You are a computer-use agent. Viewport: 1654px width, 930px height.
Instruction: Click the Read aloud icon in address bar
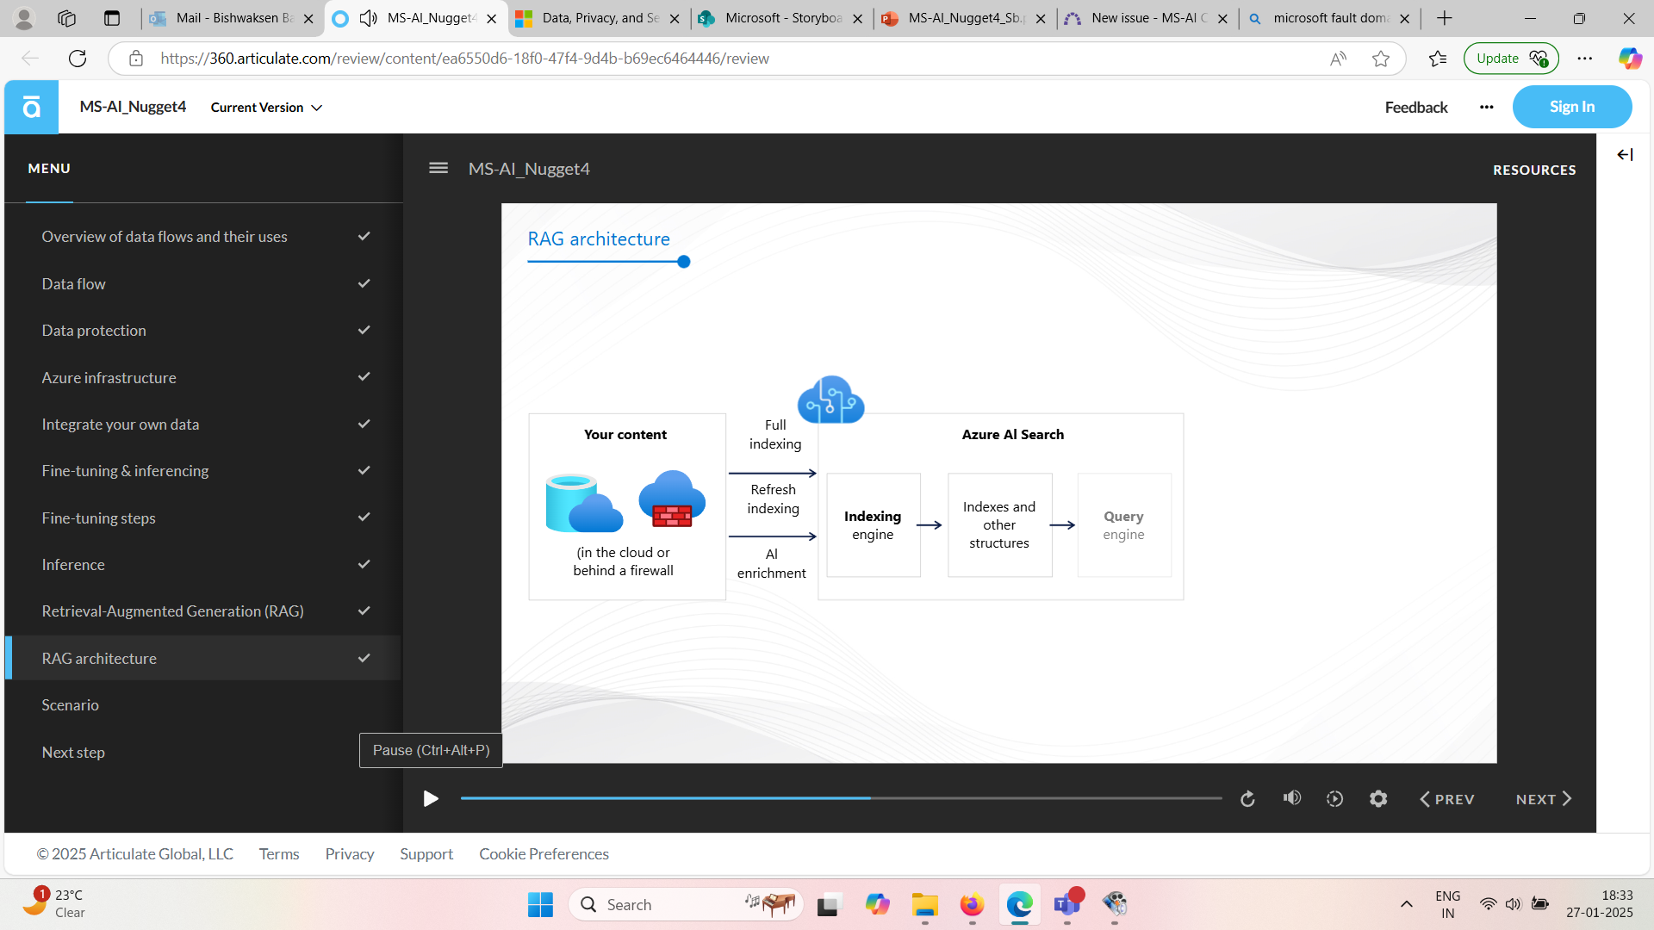tap(1338, 59)
